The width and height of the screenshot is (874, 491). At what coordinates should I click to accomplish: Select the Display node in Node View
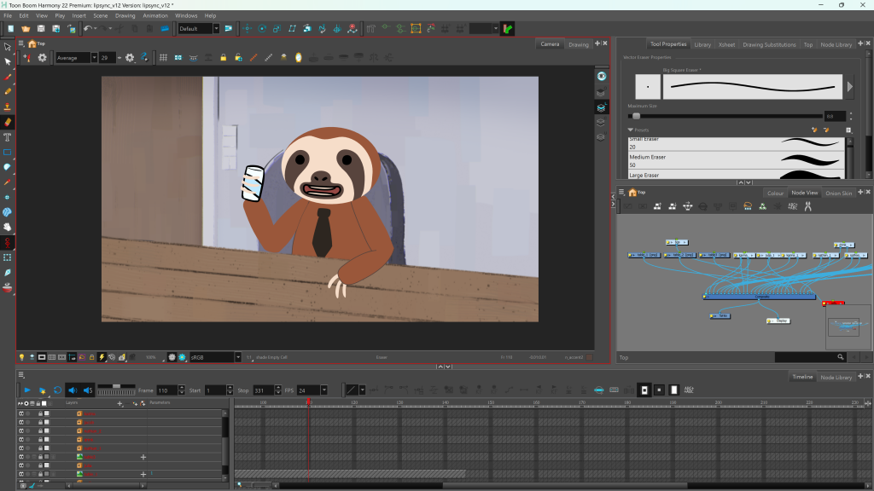coord(778,321)
